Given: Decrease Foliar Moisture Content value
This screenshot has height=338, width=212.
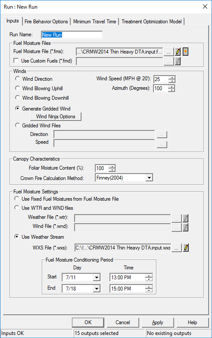Looking at the screenshot, I should pos(112,170).
